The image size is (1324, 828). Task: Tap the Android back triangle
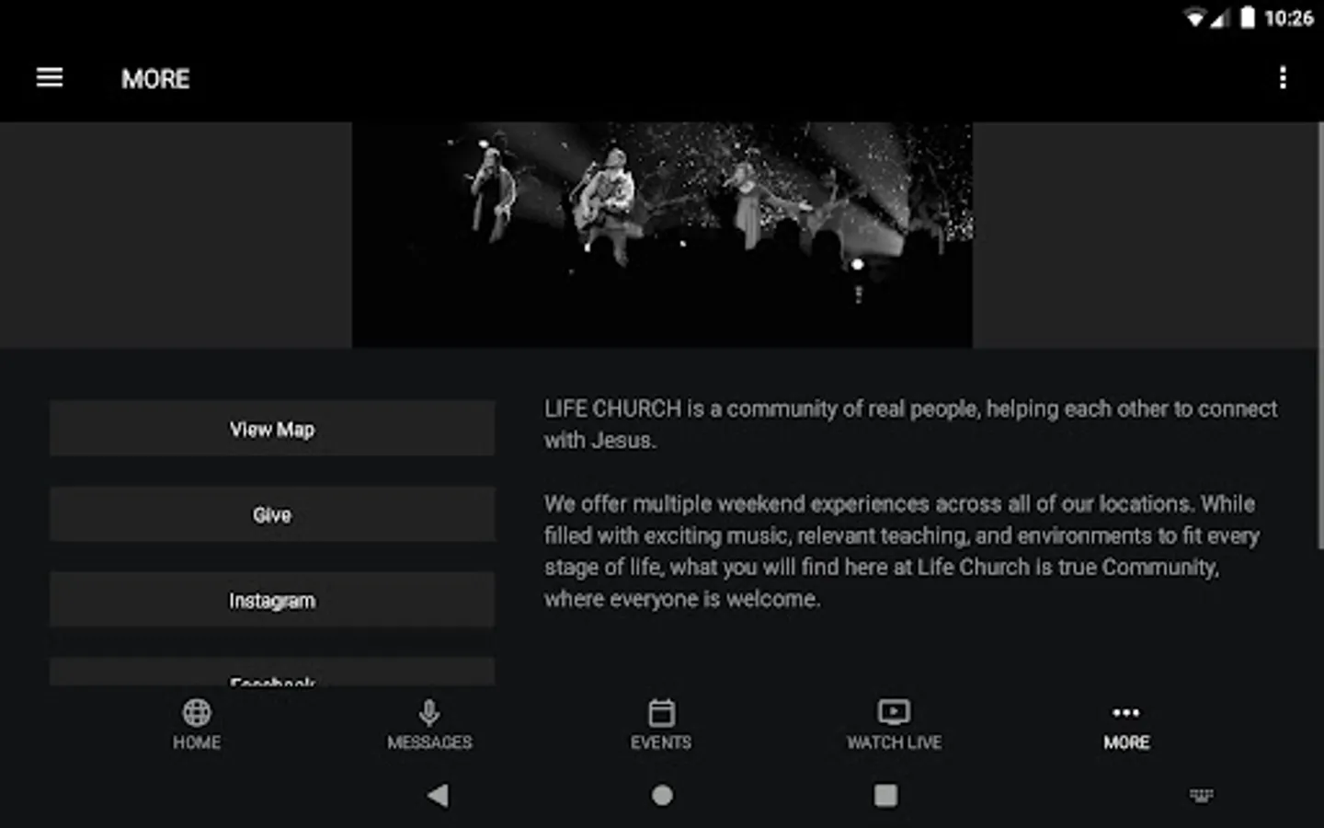click(x=438, y=795)
